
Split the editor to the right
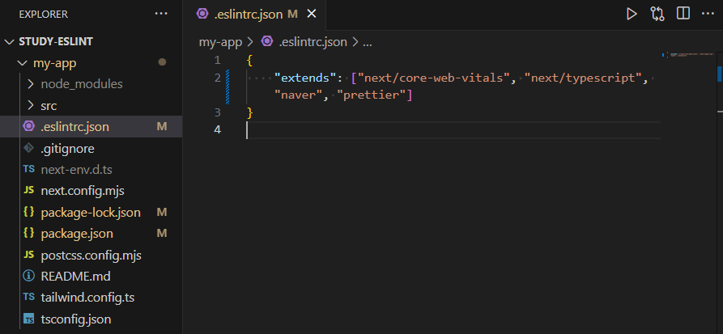pyautogui.click(x=683, y=14)
